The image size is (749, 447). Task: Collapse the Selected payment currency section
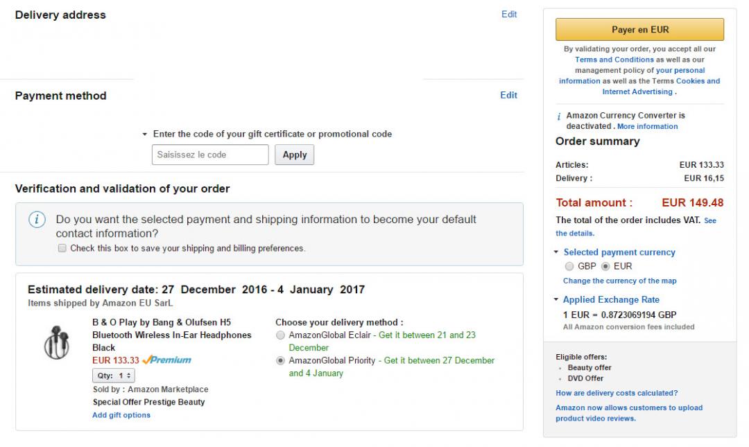[x=556, y=252]
